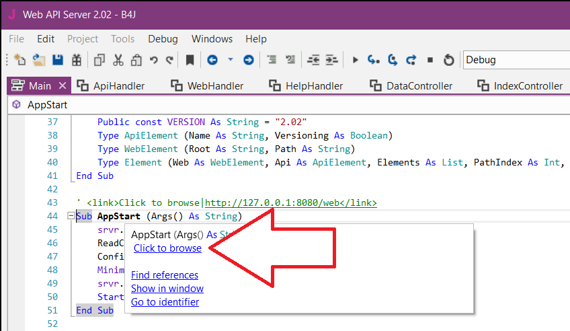Open the Help menu
Screen dimensions: 570x331
point(256,39)
